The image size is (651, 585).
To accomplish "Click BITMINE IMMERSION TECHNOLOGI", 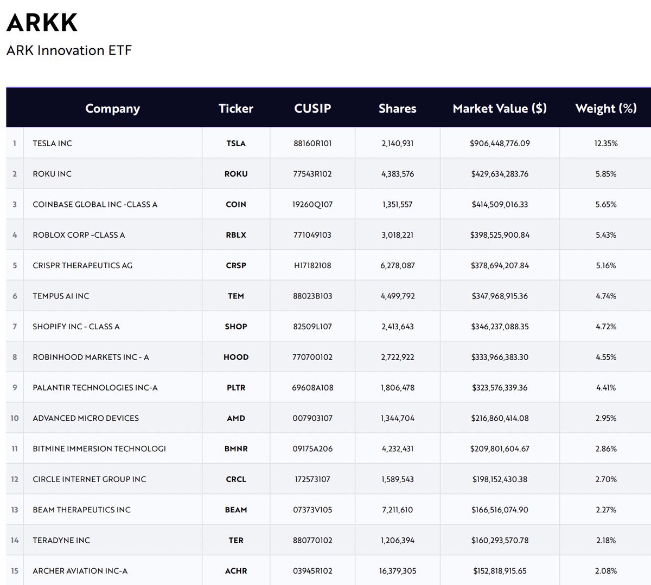I will click(99, 448).
